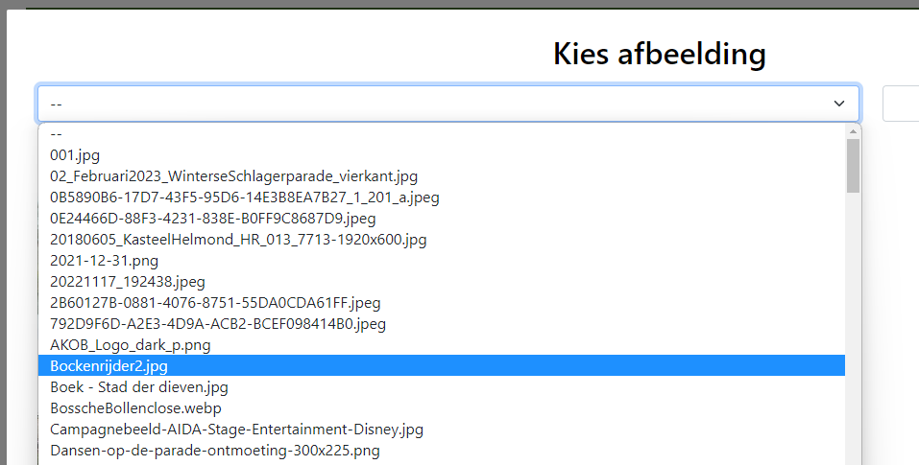Select 'Boek - Stad der dieven.jpg'
919x465 pixels.
click(x=138, y=387)
